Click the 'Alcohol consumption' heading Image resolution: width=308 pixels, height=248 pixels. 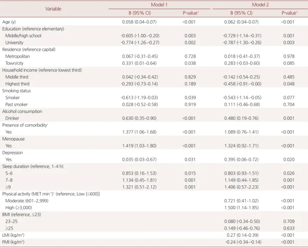[x=22, y=111]
